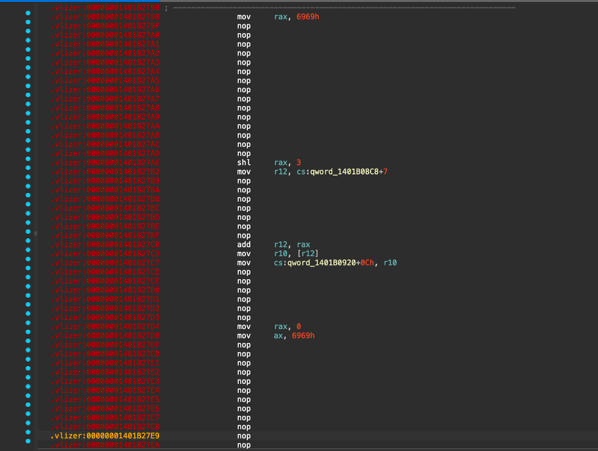Click value '6969h' in 'mov rax' line

click(x=308, y=17)
